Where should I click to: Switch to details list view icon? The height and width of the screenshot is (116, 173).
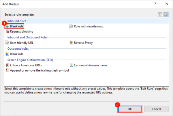160,14
